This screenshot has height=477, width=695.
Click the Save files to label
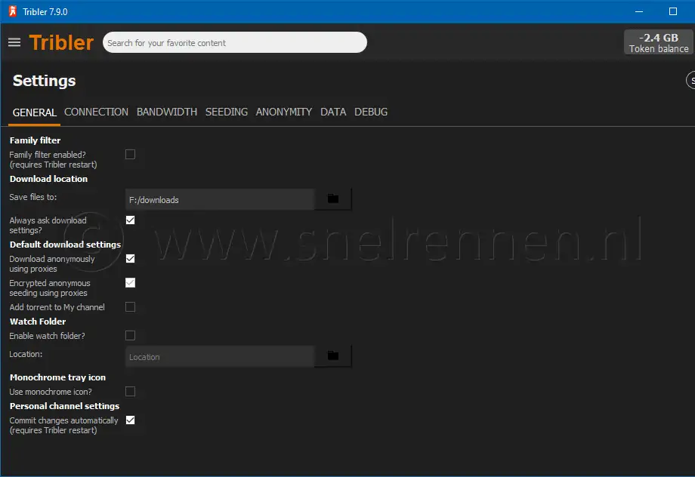coord(33,197)
